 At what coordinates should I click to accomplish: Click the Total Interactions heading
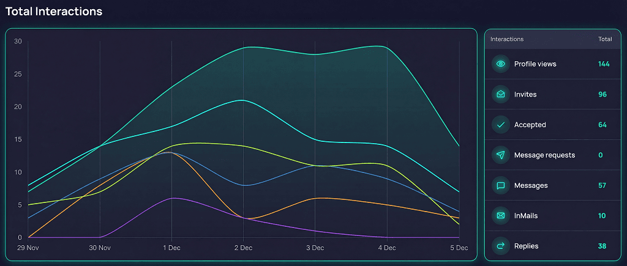pyautogui.click(x=54, y=12)
